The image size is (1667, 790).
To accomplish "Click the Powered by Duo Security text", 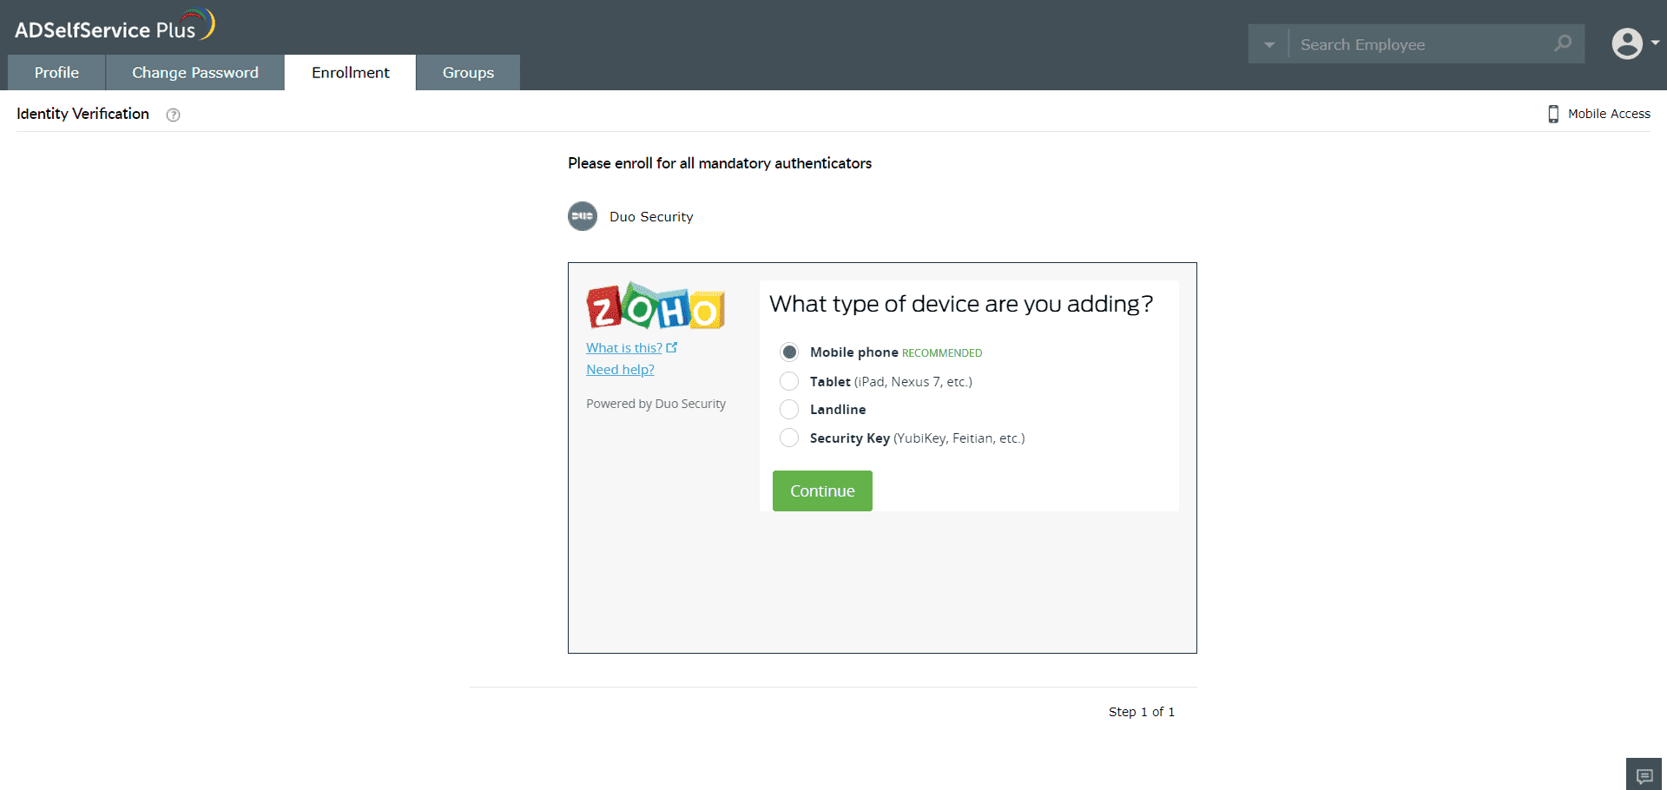I will click(x=656, y=404).
